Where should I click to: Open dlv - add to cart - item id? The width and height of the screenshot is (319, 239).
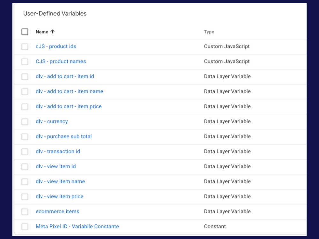(65, 76)
